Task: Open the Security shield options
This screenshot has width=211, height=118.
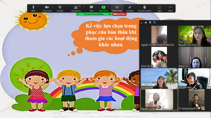Action: (x=60, y=8)
